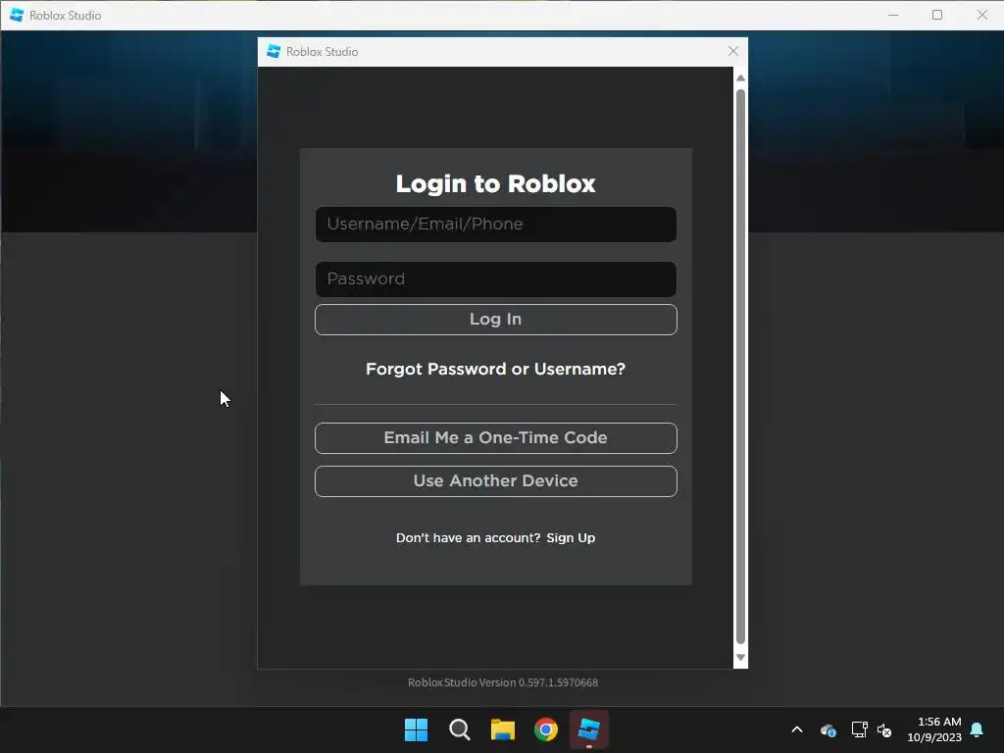Click the Roblox Studio Version text

point(503,682)
